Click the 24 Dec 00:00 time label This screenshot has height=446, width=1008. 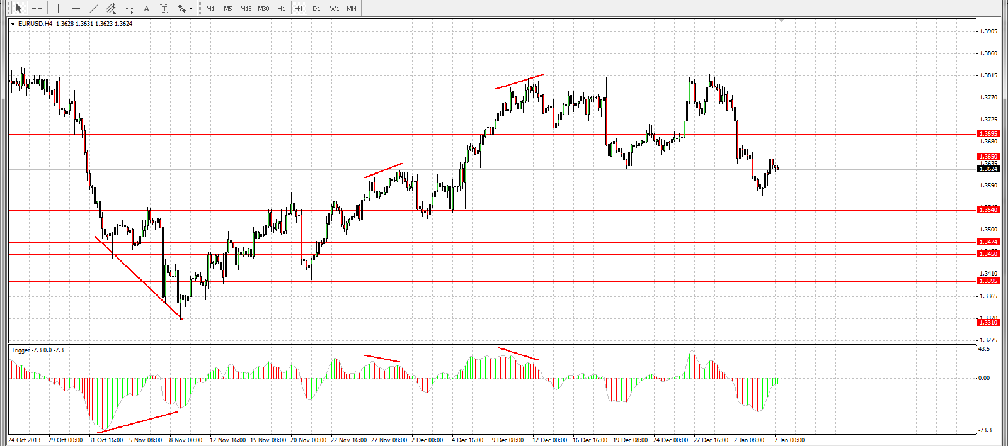point(670,440)
